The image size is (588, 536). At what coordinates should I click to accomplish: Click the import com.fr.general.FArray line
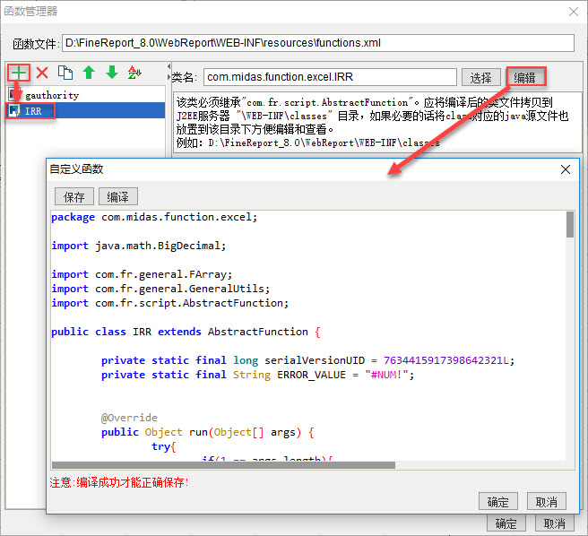tap(142, 274)
